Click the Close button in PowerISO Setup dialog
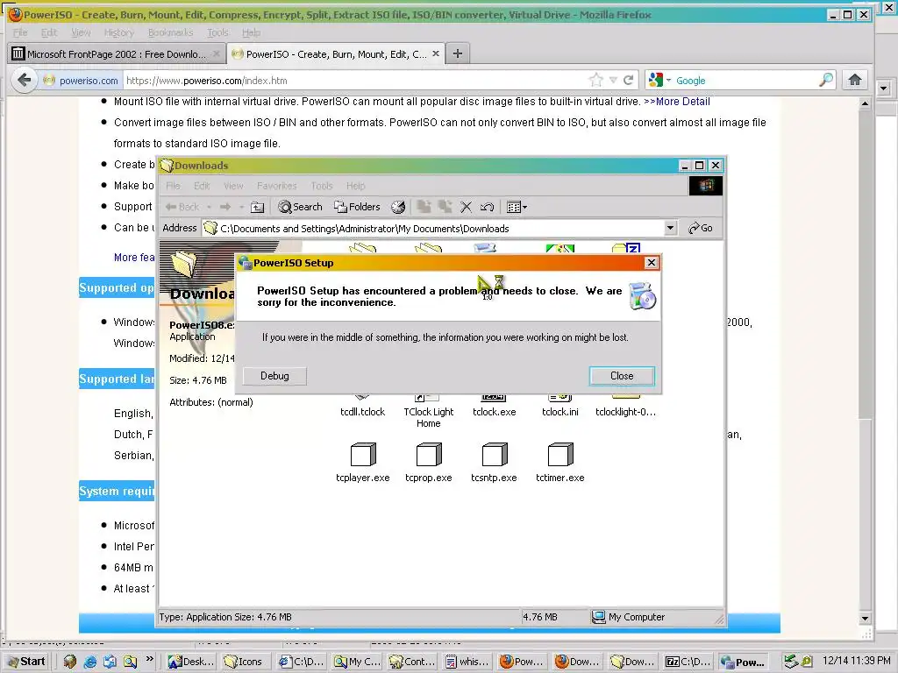This screenshot has height=673, width=898. 622,376
